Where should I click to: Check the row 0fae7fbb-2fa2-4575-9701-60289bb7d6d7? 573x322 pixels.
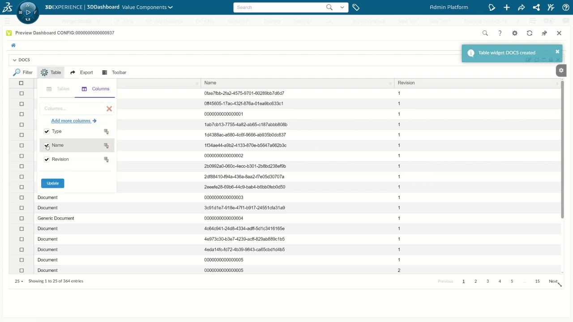[21, 93]
